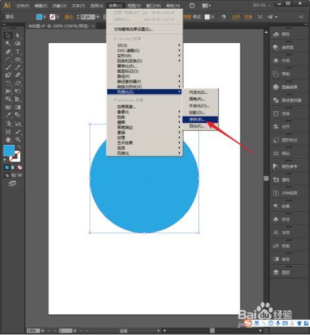Collapse the tools panel double arrows
Image resolution: width=310 pixels, height=335 pixels.
click(x=4, y=25)
